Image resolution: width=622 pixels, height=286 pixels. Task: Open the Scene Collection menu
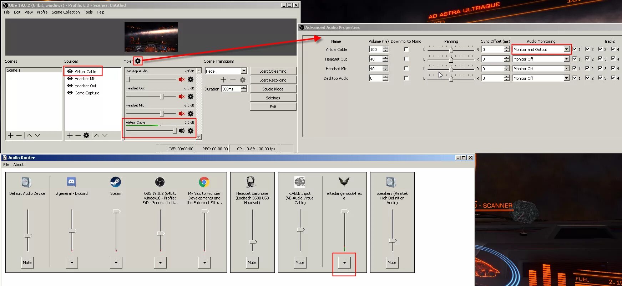[66, 12]
